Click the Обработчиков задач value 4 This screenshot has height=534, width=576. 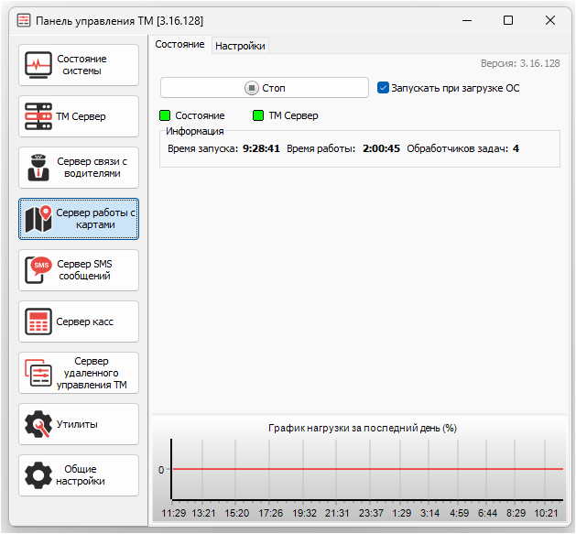516,148
